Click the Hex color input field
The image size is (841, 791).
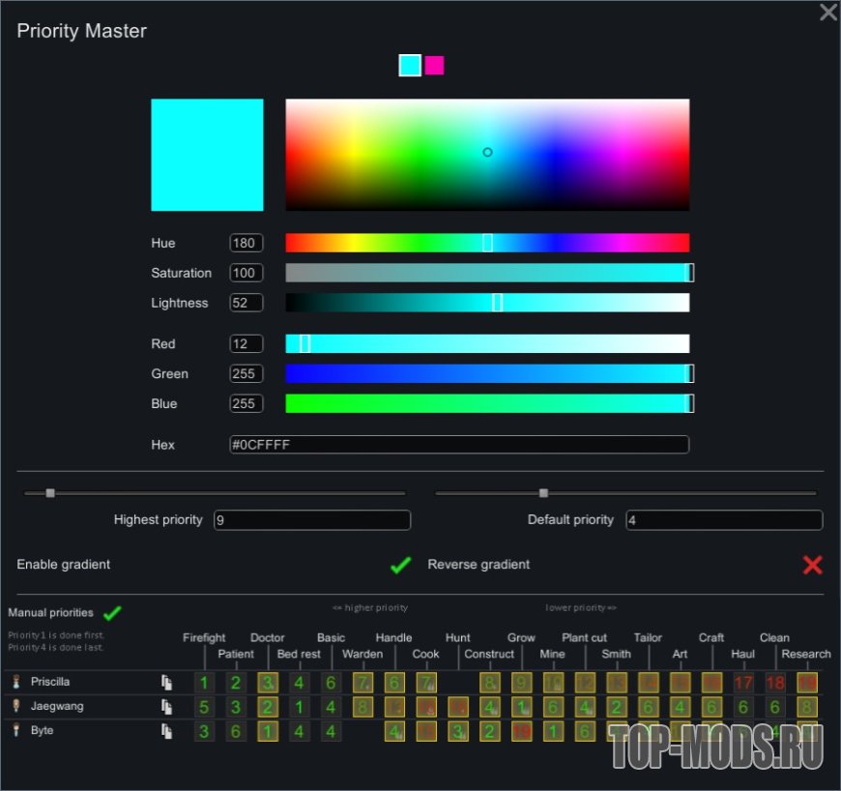pyautogui.click(x=458, y=445)
